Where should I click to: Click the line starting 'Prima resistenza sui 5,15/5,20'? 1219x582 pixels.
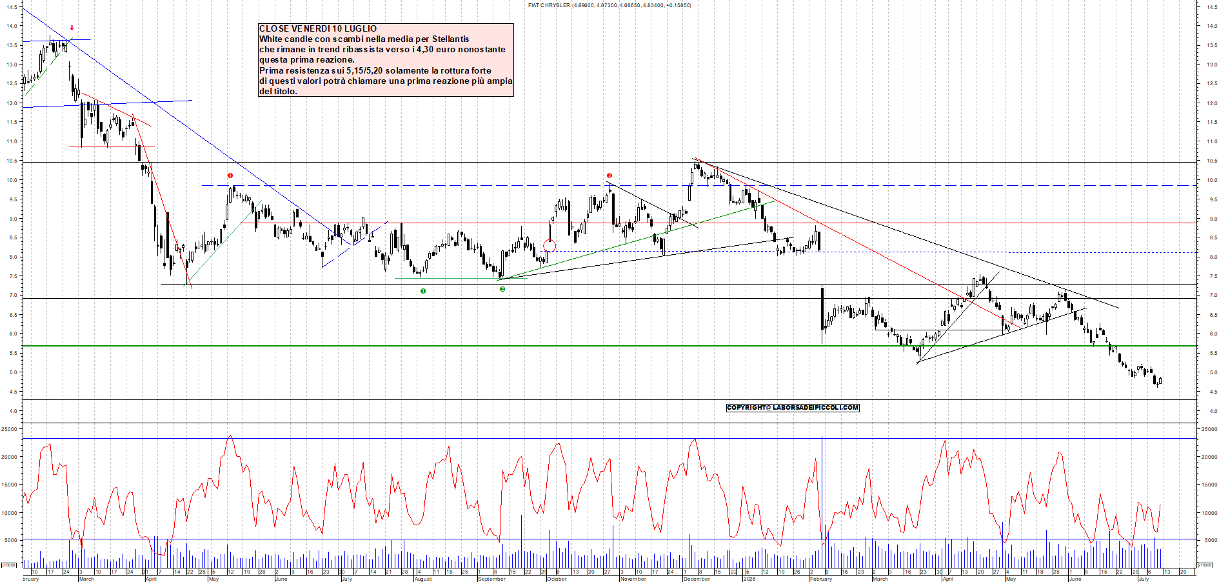click(375, 70)
